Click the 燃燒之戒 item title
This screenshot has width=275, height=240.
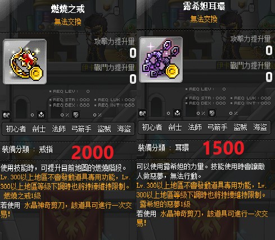point(68,9)
